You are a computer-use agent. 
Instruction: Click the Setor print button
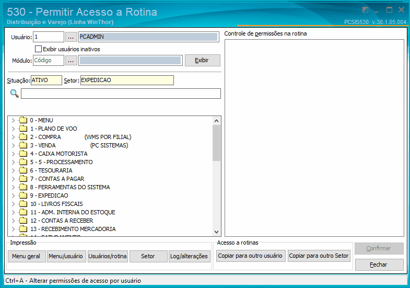(x=148, y=256)
